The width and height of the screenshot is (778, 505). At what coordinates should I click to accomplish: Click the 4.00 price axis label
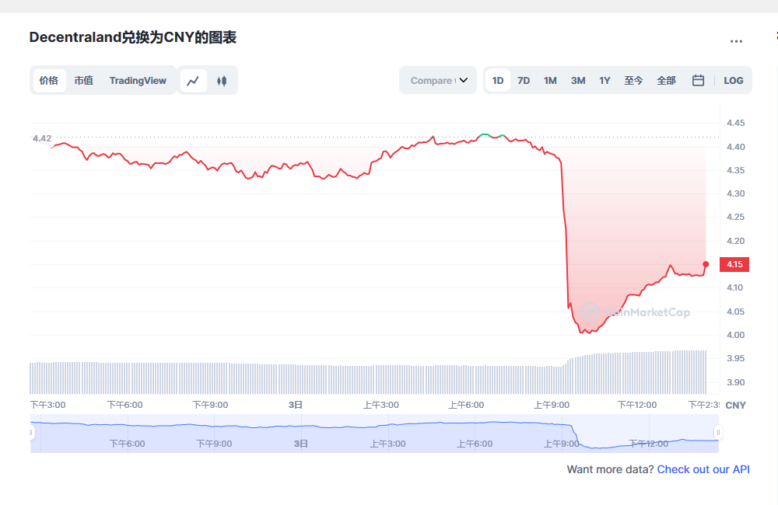(735, 335)
